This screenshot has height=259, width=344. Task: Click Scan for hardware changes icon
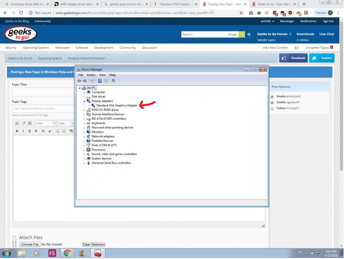(113, 81)
